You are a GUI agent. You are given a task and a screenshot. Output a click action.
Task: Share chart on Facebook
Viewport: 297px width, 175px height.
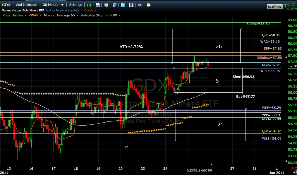(x=132, y=5)
